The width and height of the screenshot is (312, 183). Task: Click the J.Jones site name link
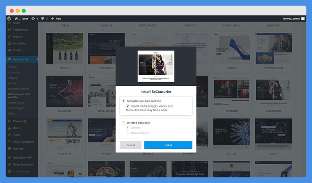pos(24,18)
